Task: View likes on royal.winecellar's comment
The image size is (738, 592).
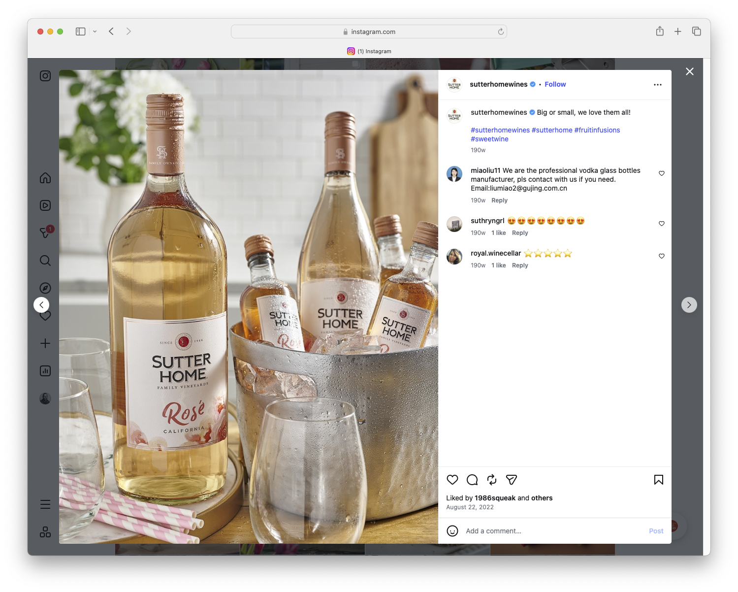Action: click(x=499, y=265)
